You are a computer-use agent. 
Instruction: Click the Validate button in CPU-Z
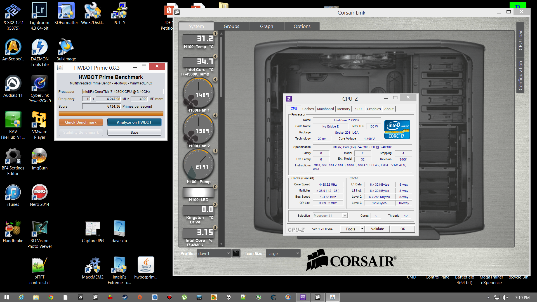tap(377, 229)
